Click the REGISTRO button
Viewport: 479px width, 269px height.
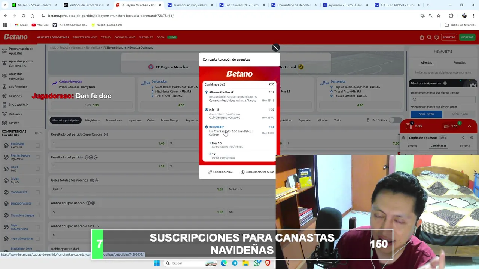tap(449, 37)
